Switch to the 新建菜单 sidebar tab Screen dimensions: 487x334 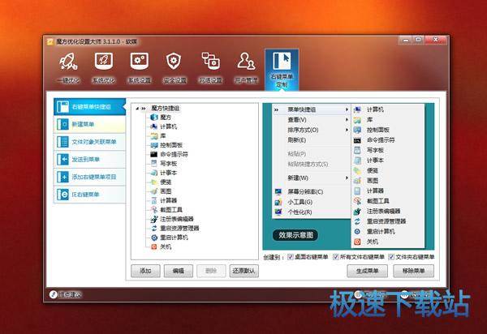[x=89, y=124]
